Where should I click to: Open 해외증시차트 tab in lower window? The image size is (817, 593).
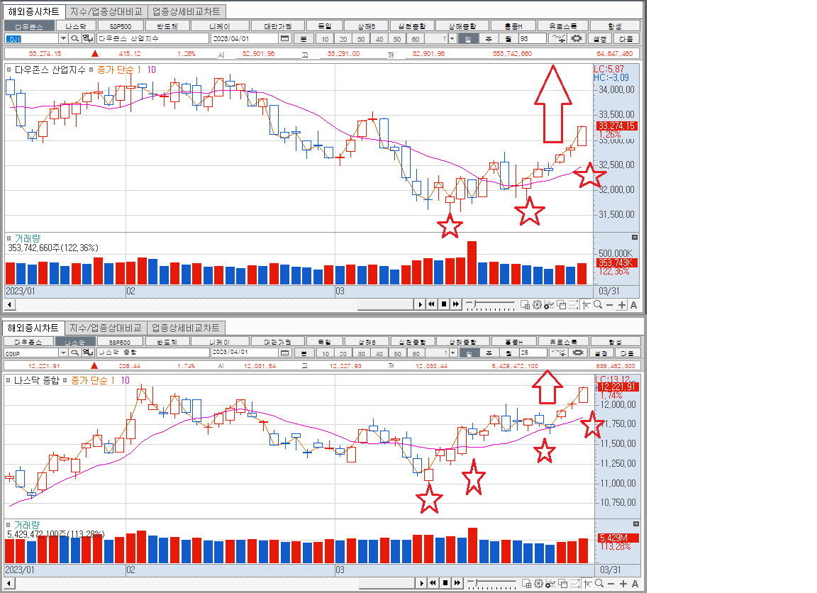tap(33, 328)
